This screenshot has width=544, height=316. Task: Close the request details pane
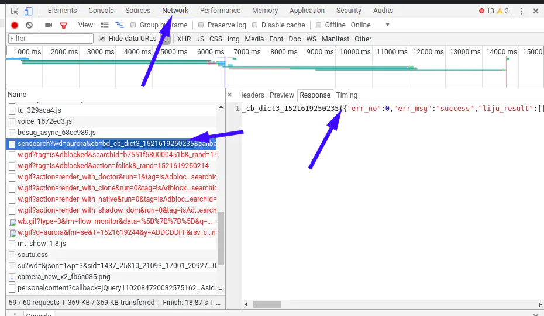[230, 95]
